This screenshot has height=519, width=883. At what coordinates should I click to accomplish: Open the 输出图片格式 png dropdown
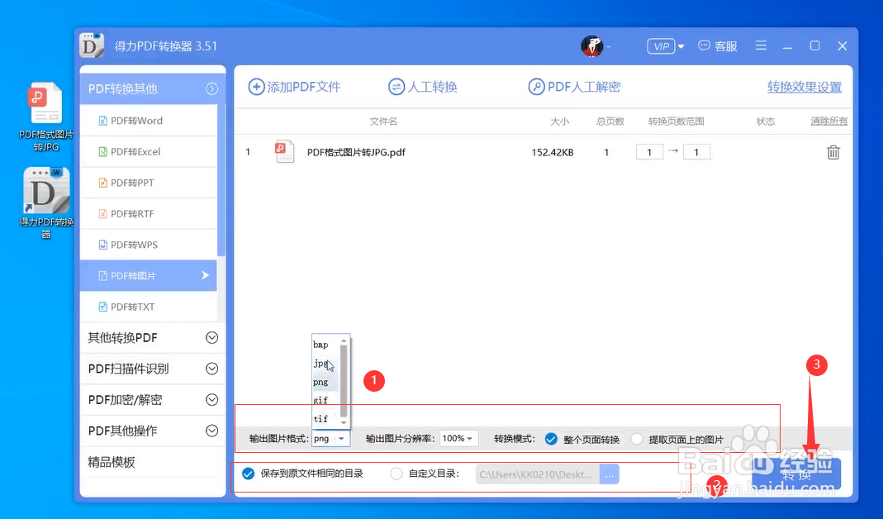330,438
